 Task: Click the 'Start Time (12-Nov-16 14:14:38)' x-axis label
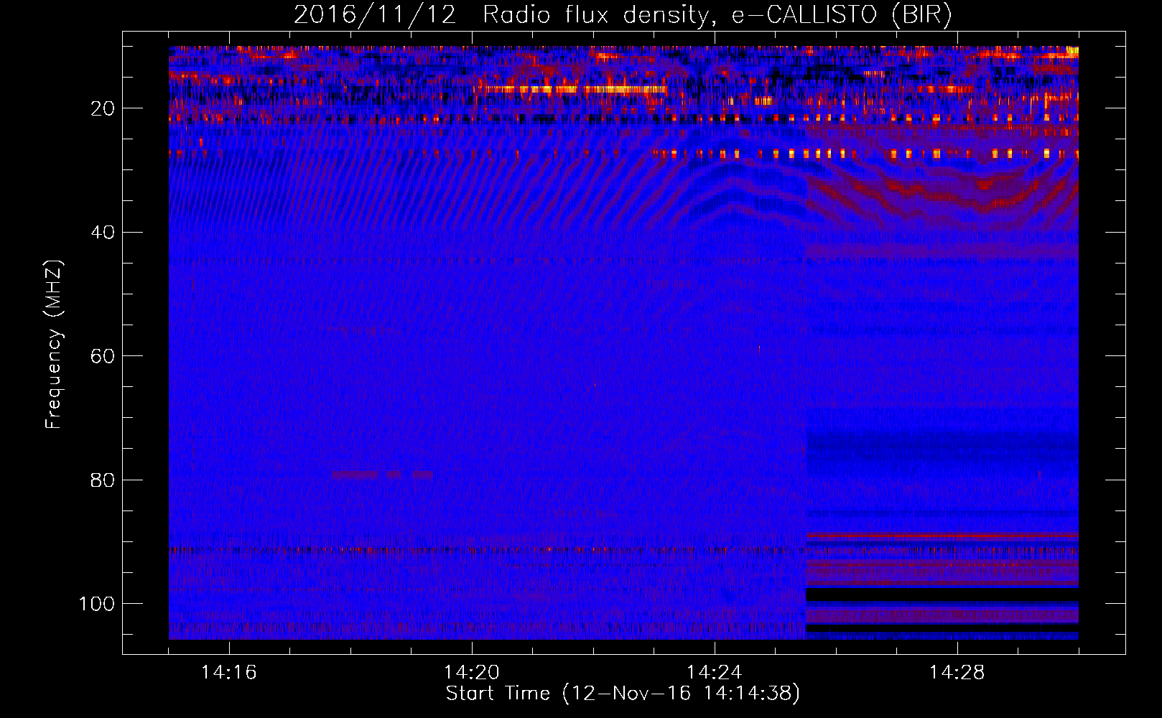623,694
